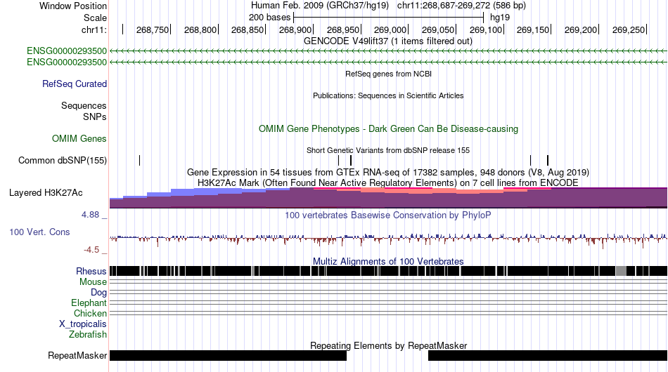Viewport: 668px width, 372px height.
Task: Click the RefSeq genes from NCBI title
Action: (389, 74)
